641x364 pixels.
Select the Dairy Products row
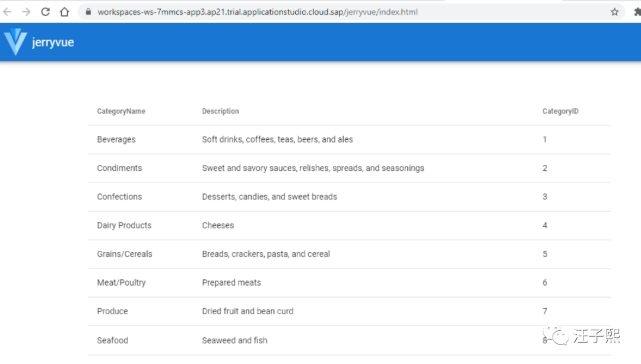[x=124, y=225]
